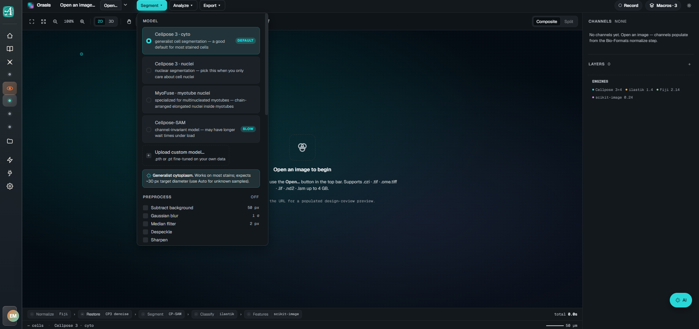Viewport: 699px width, 329px height.
Task: Open the Macros · 3 menu
Action: click(663, 5)
